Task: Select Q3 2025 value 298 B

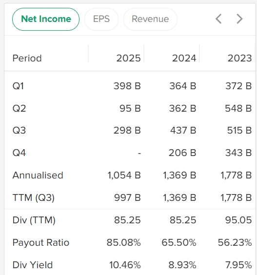Action: (x=127, y=131)
